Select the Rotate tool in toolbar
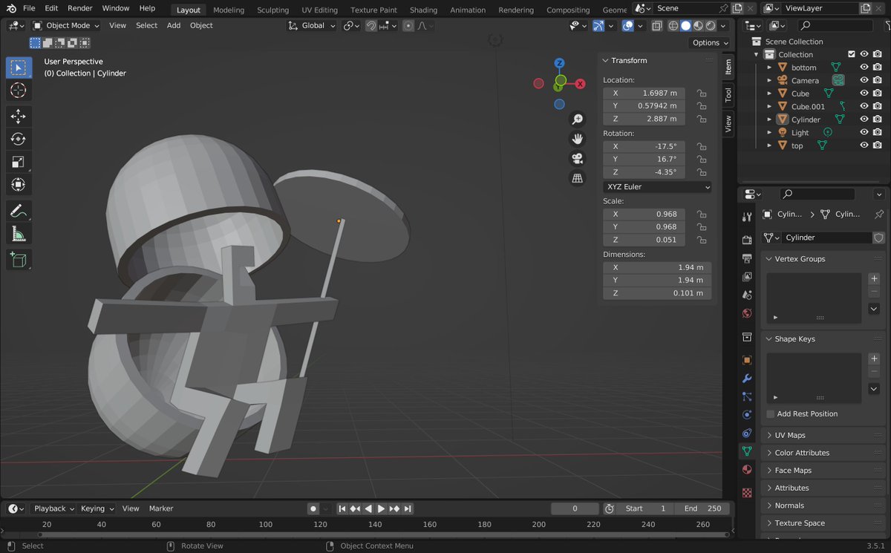The image size is (891, 553). coord(19,139)
